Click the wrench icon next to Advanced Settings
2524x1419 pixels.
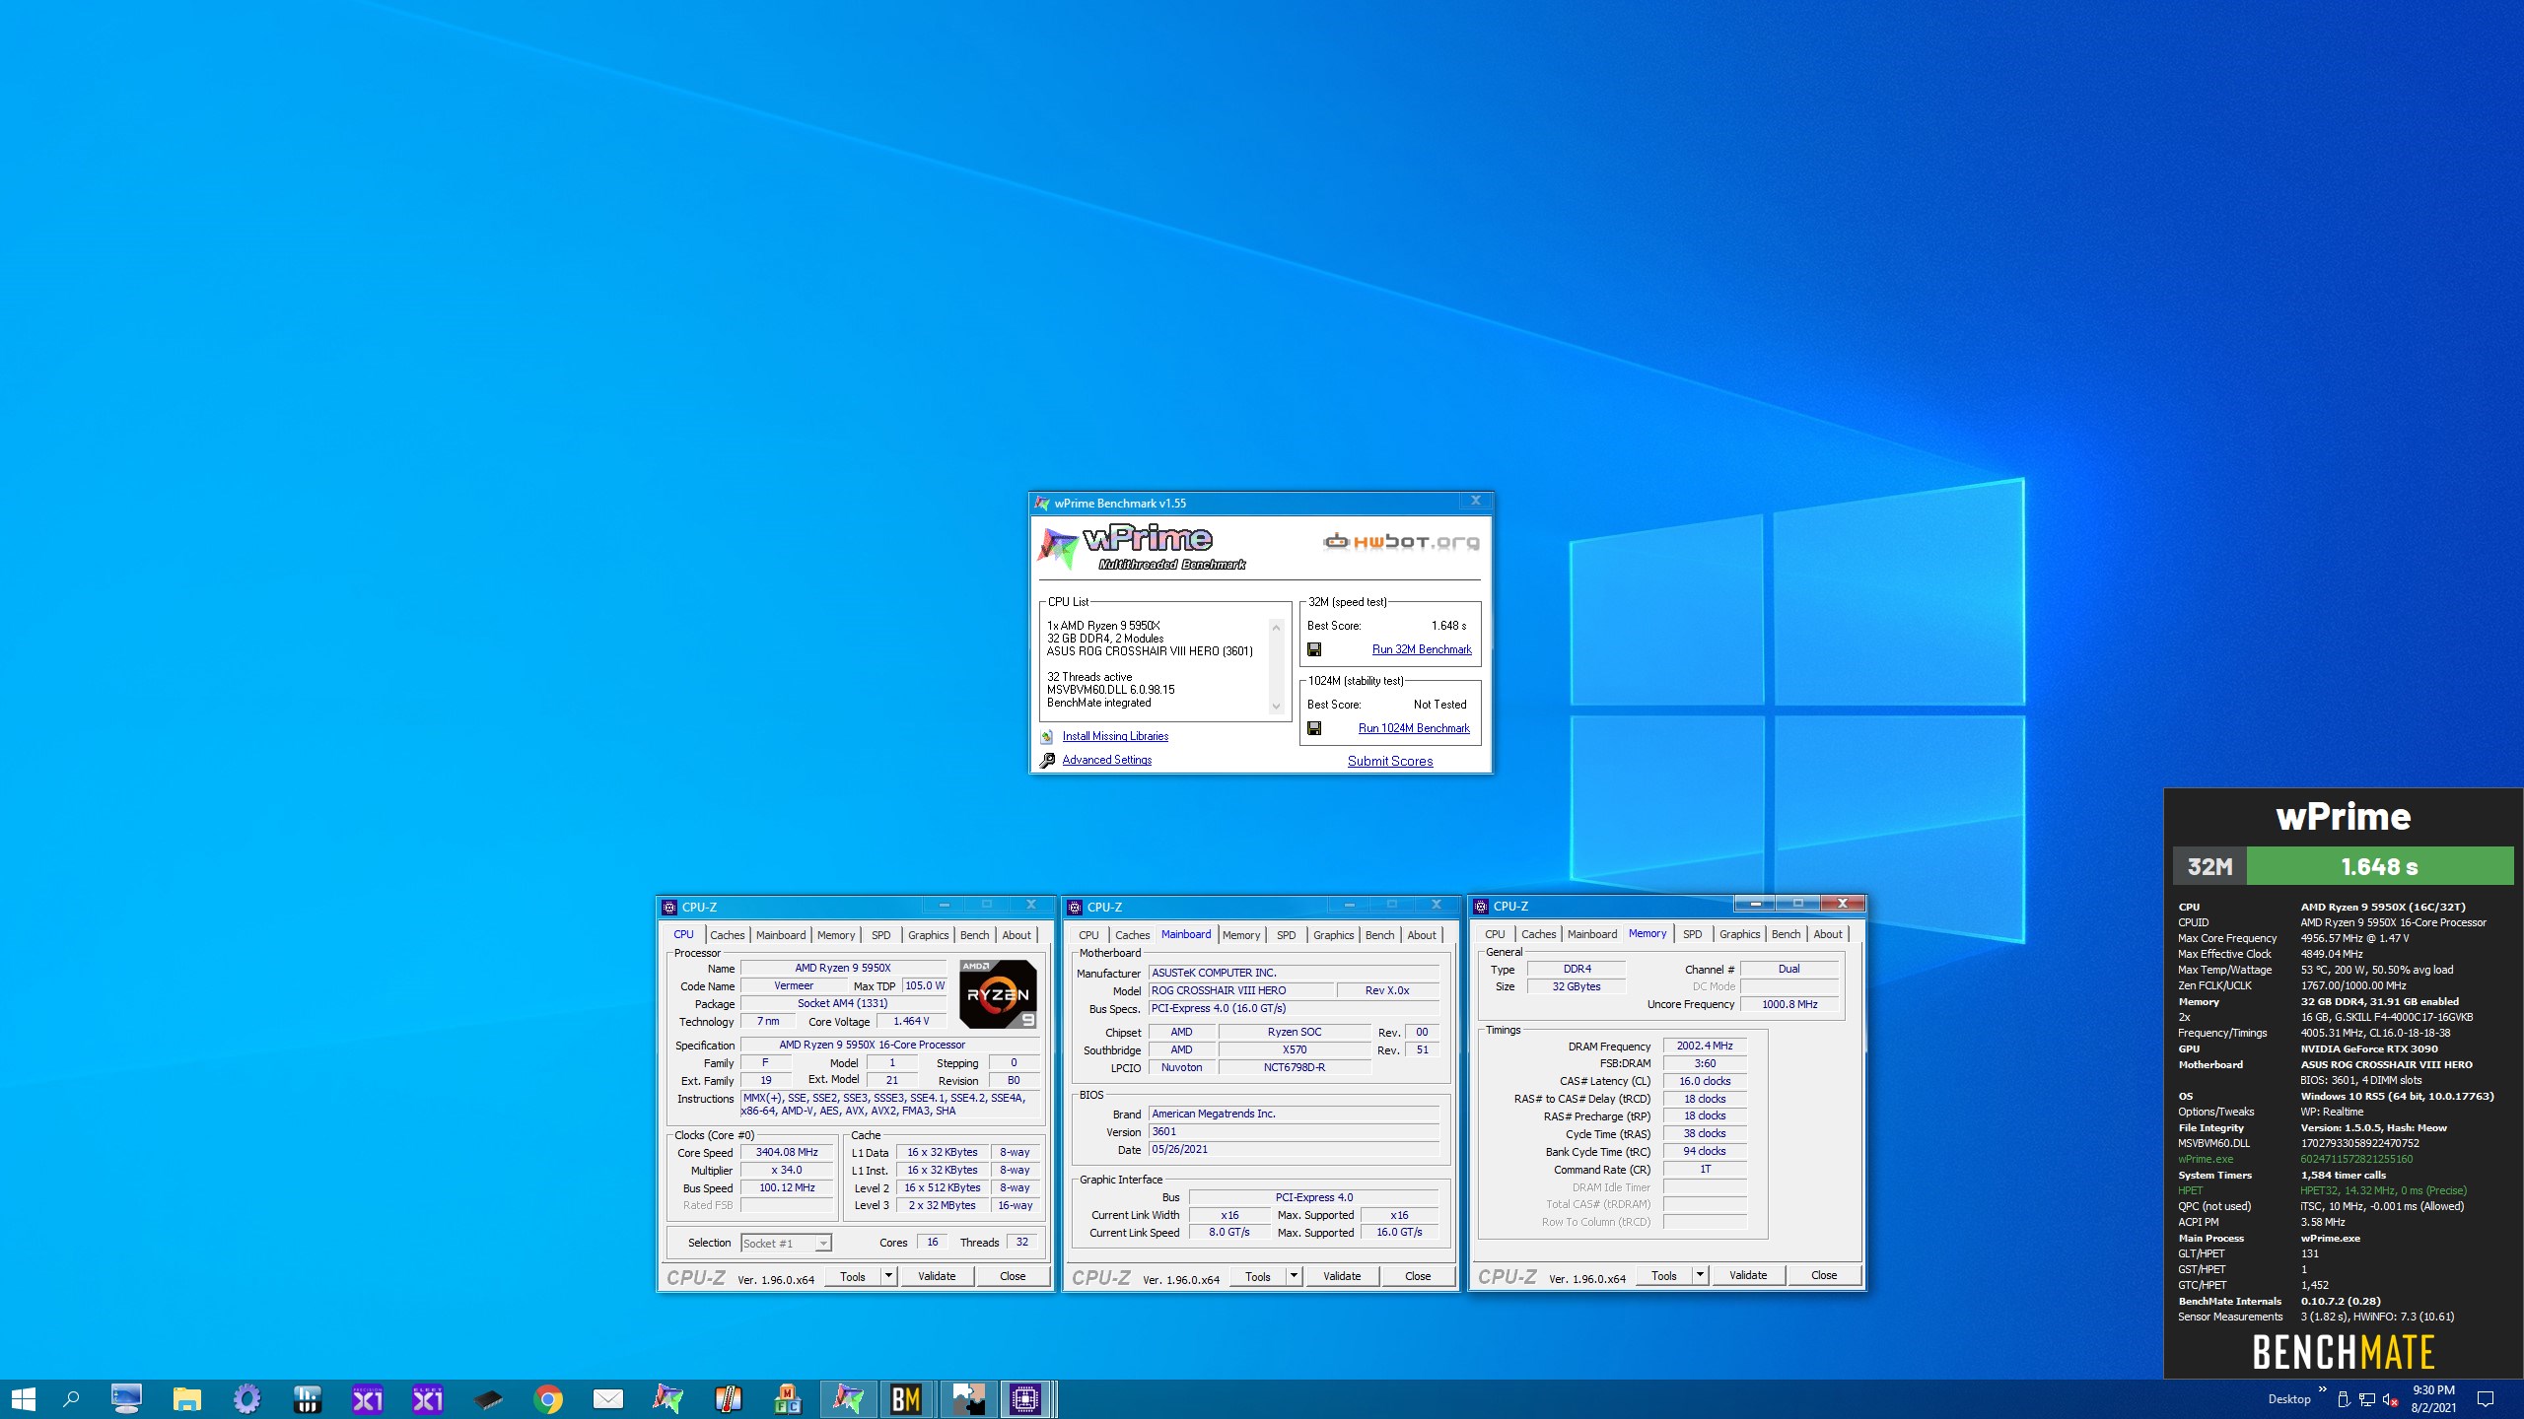1047,760
